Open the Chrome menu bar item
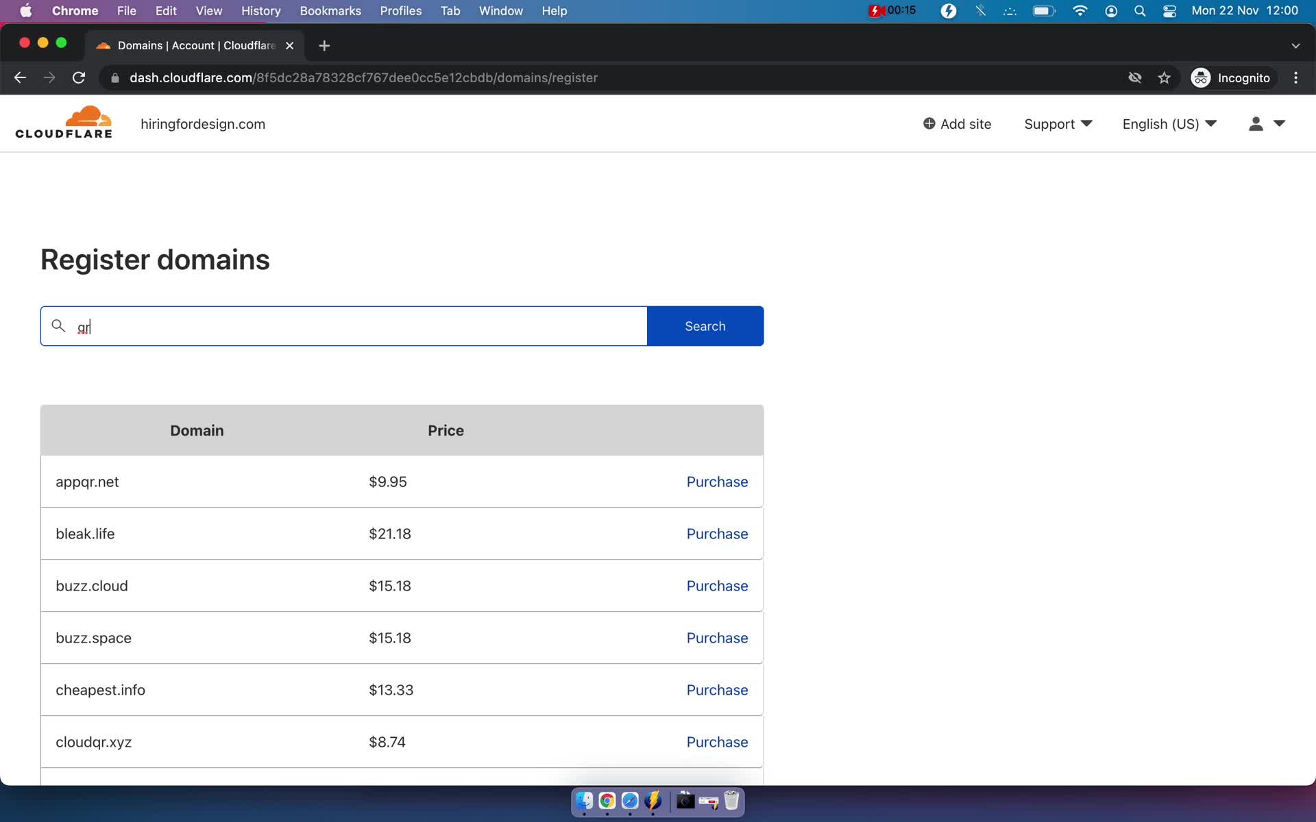 coord(75,10)
